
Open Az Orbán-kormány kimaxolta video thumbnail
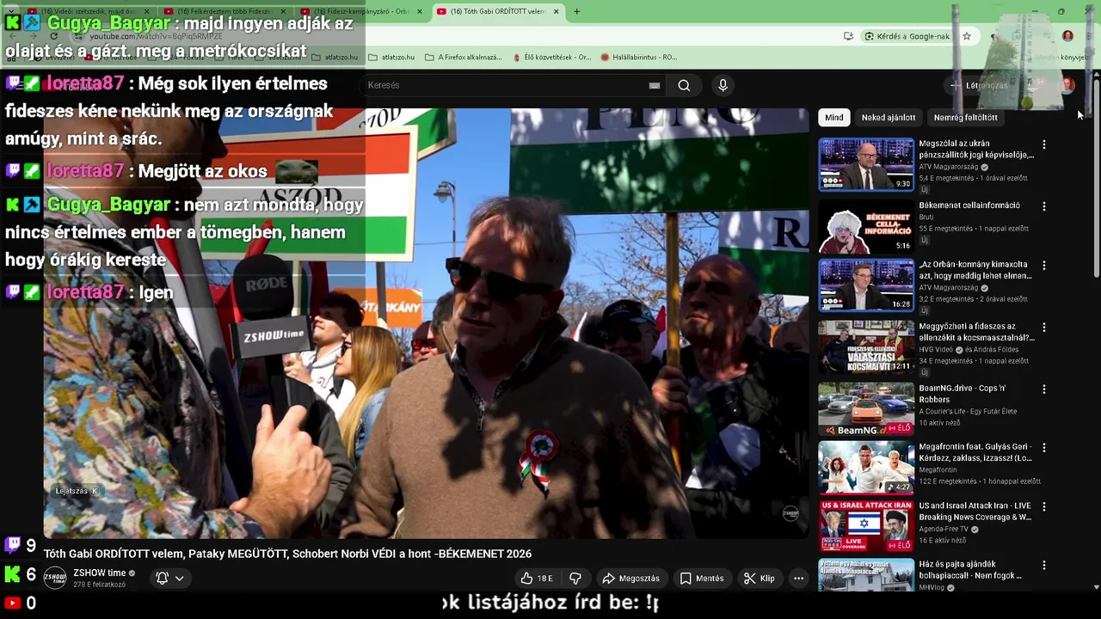(x=865, y=285)
